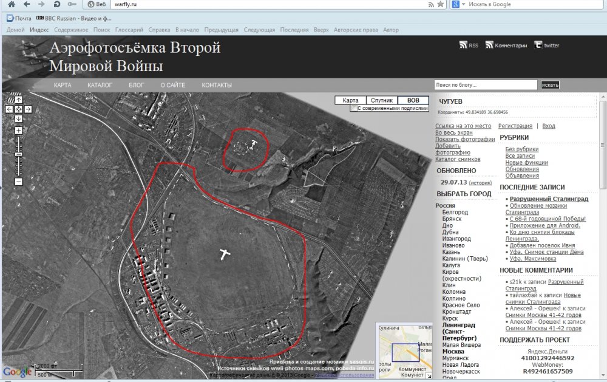Open the КАТАЛОГ site menu item
The width and height of the screenshot is (607, 382).
coord(100,85)
